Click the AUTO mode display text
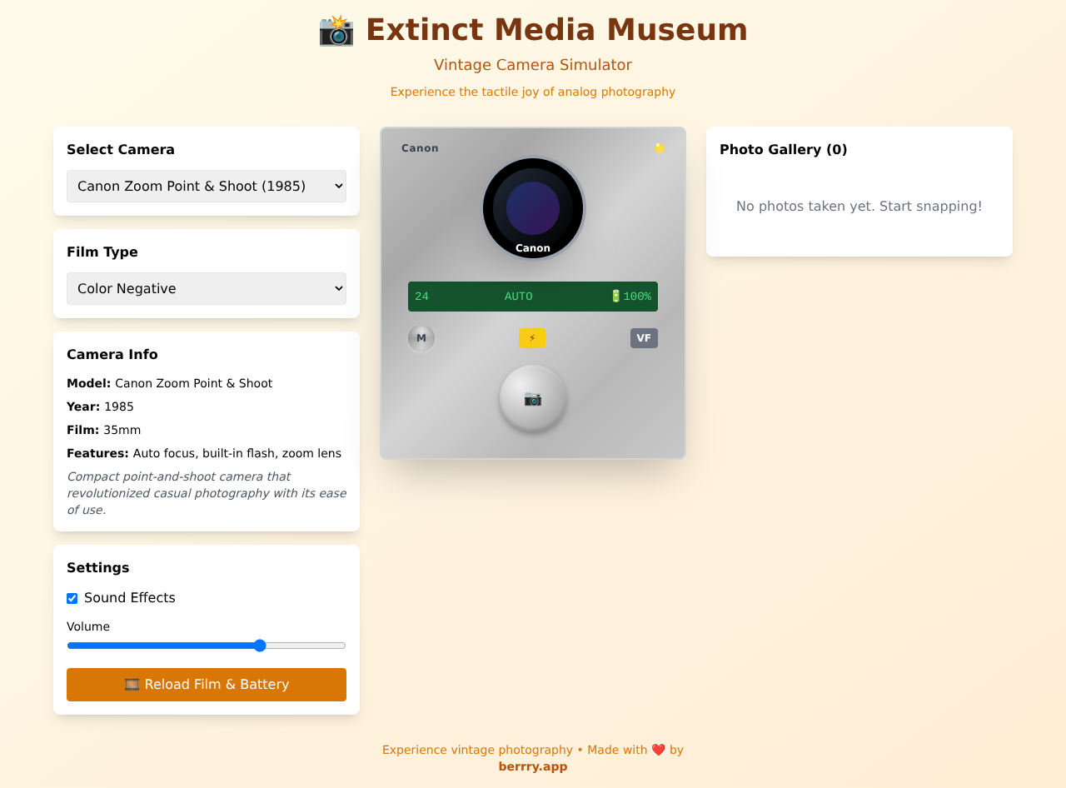This screenshot has width=1066, height=788. tap(518, 297)
